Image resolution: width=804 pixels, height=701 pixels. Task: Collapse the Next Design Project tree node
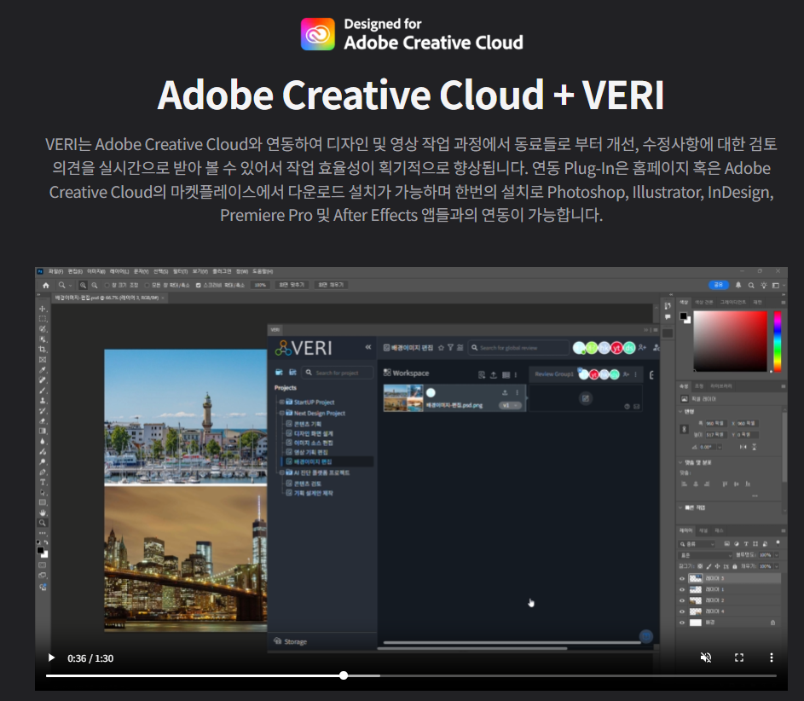(x=281, y=413)
